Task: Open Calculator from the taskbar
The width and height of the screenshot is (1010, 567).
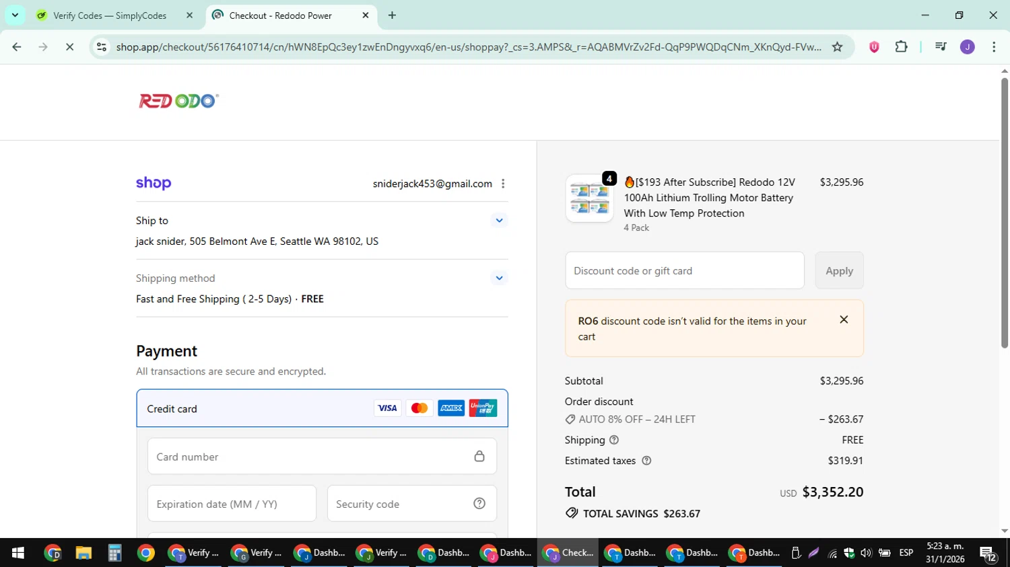Action: coord(114,553)
